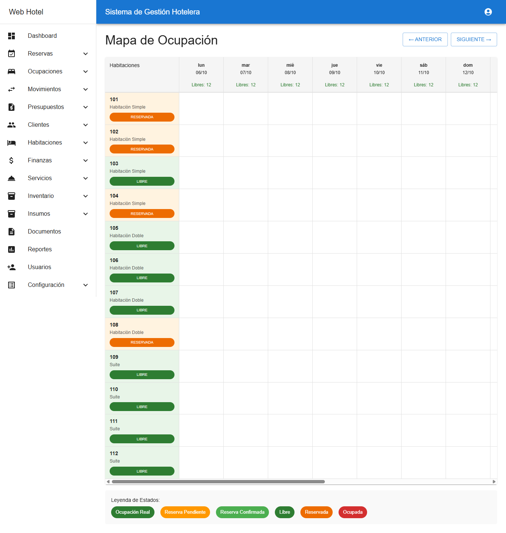Screen dimensions: 506x533
Task: Open the Documentos menu item
Action: click(x=44, y=232)
